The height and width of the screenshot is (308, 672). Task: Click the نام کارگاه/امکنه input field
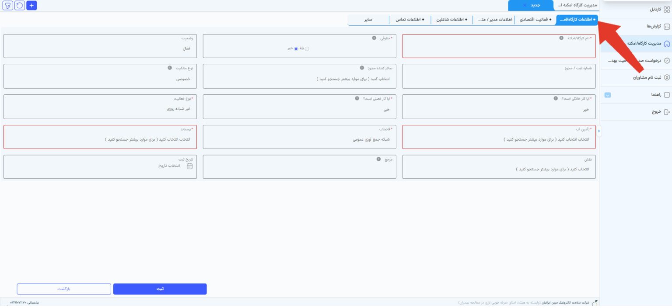tap(499, 46)
